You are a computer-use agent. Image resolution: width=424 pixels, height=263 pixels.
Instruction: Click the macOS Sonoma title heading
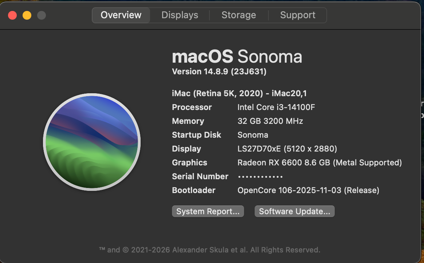[x=237, y=56]
